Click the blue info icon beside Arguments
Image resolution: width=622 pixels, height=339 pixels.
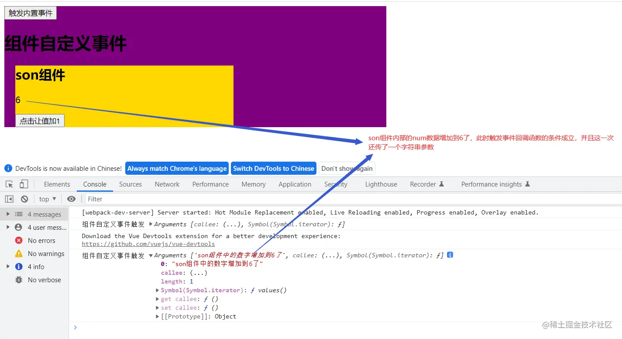(450, 255)
